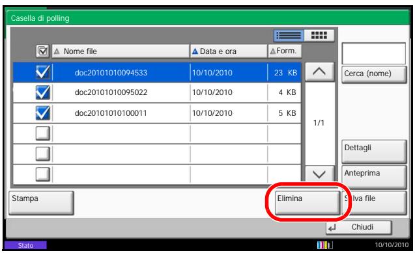Click the 1/1 page indicator
Viewport: 415px width, 253px height.
[319, 123]
